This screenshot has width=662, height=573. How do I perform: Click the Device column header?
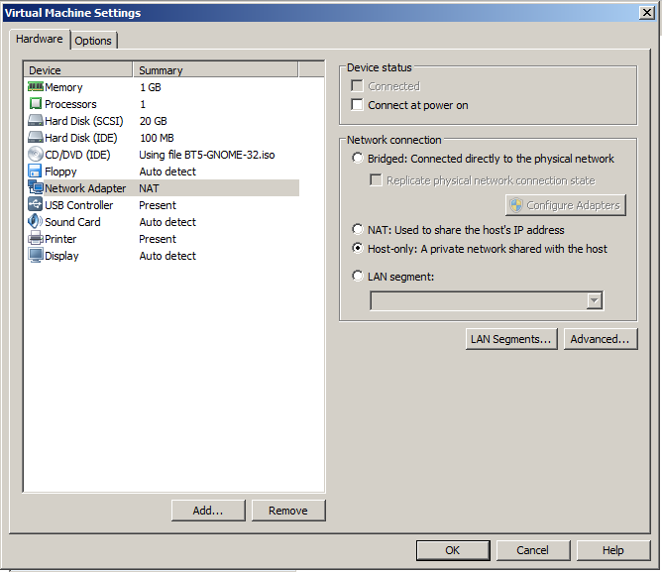point(78,70)
